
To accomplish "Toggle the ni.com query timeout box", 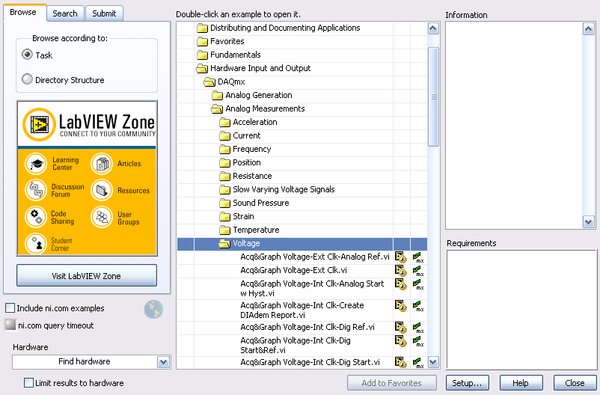I will (x=10, y=325).
